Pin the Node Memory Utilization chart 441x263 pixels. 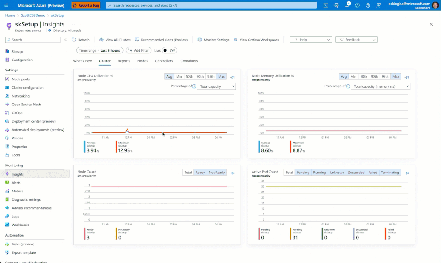pos(407,77)
